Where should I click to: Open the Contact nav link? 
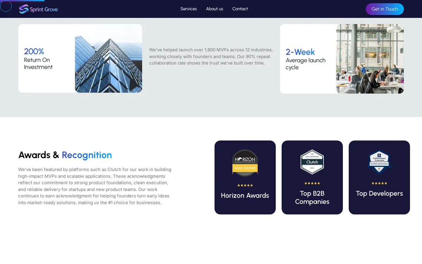[x=240, y=9]
